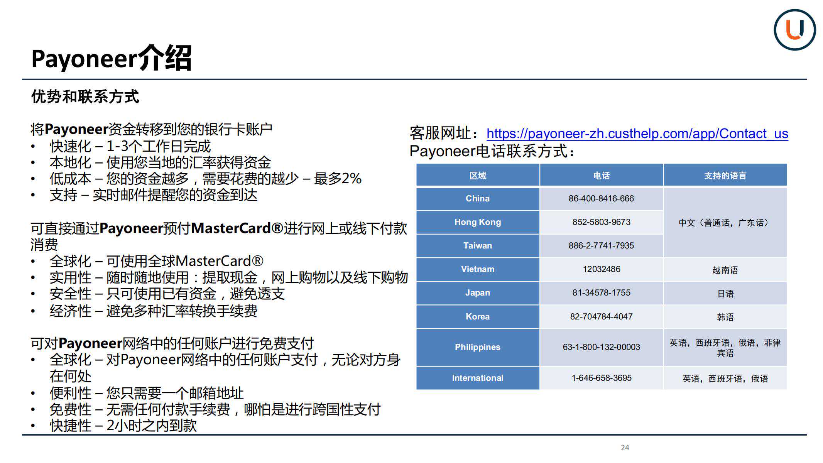
Task: Click the Payoneer电话联系方式 heading
Action: coord(492,151)
